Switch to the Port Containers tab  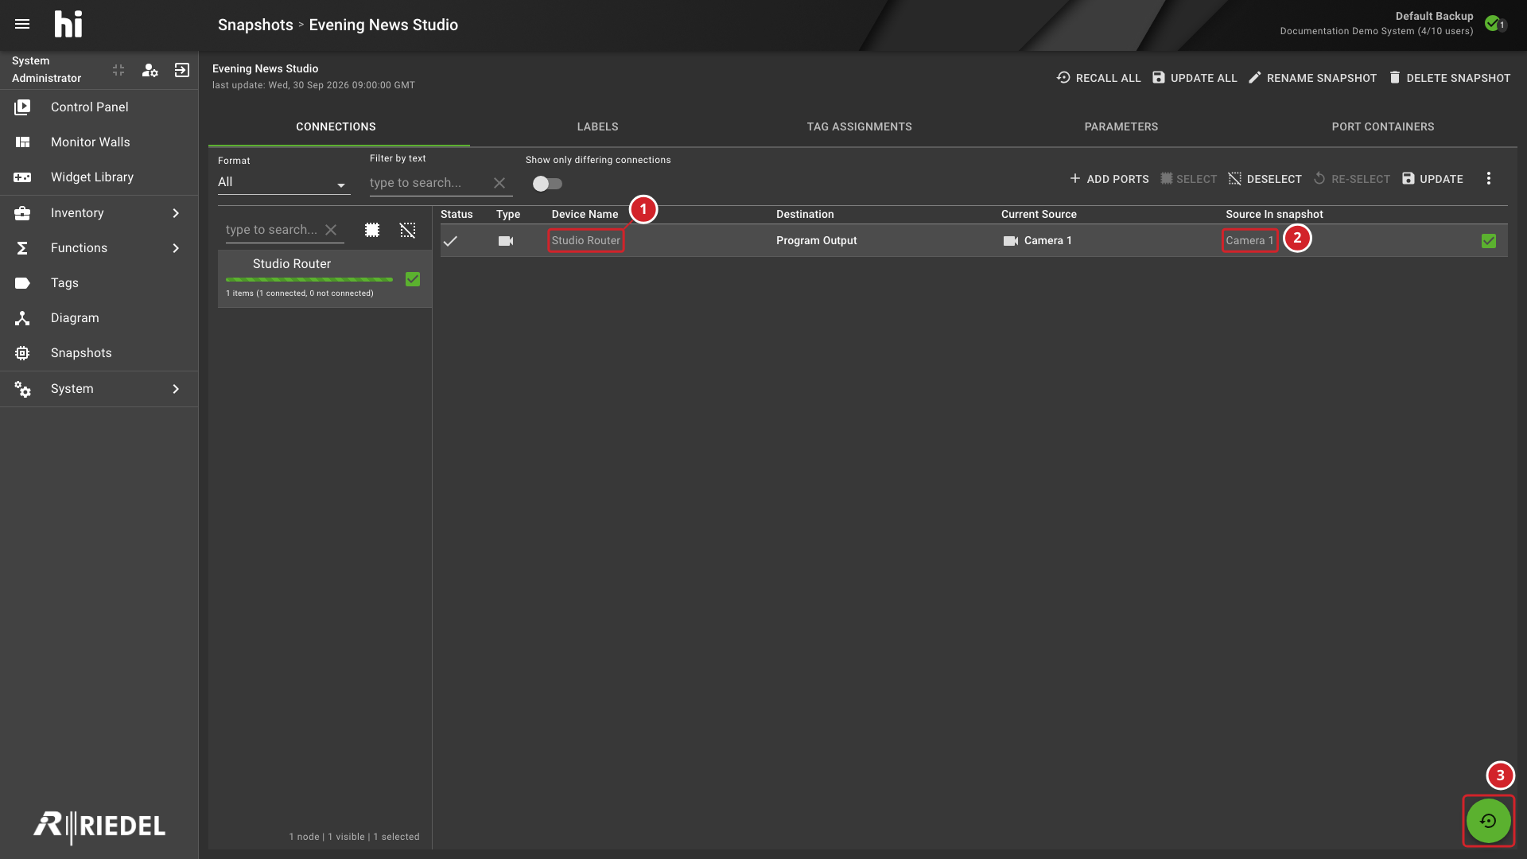pyautogui.click(x=1382, y=126)
